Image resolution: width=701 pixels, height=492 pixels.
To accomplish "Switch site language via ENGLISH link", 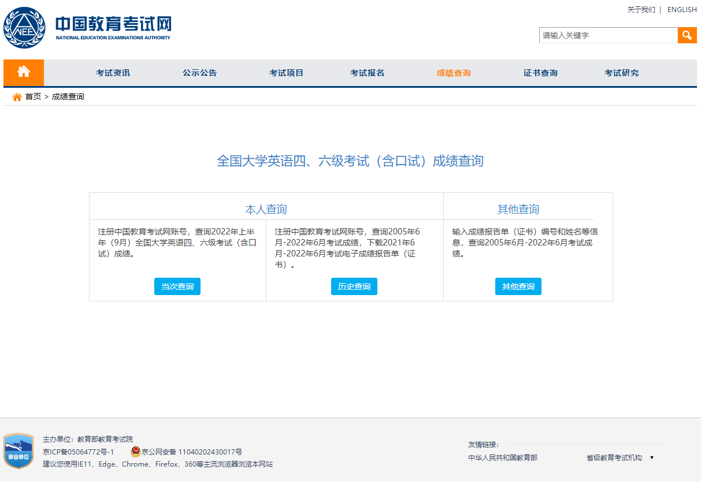I will 682,10.
